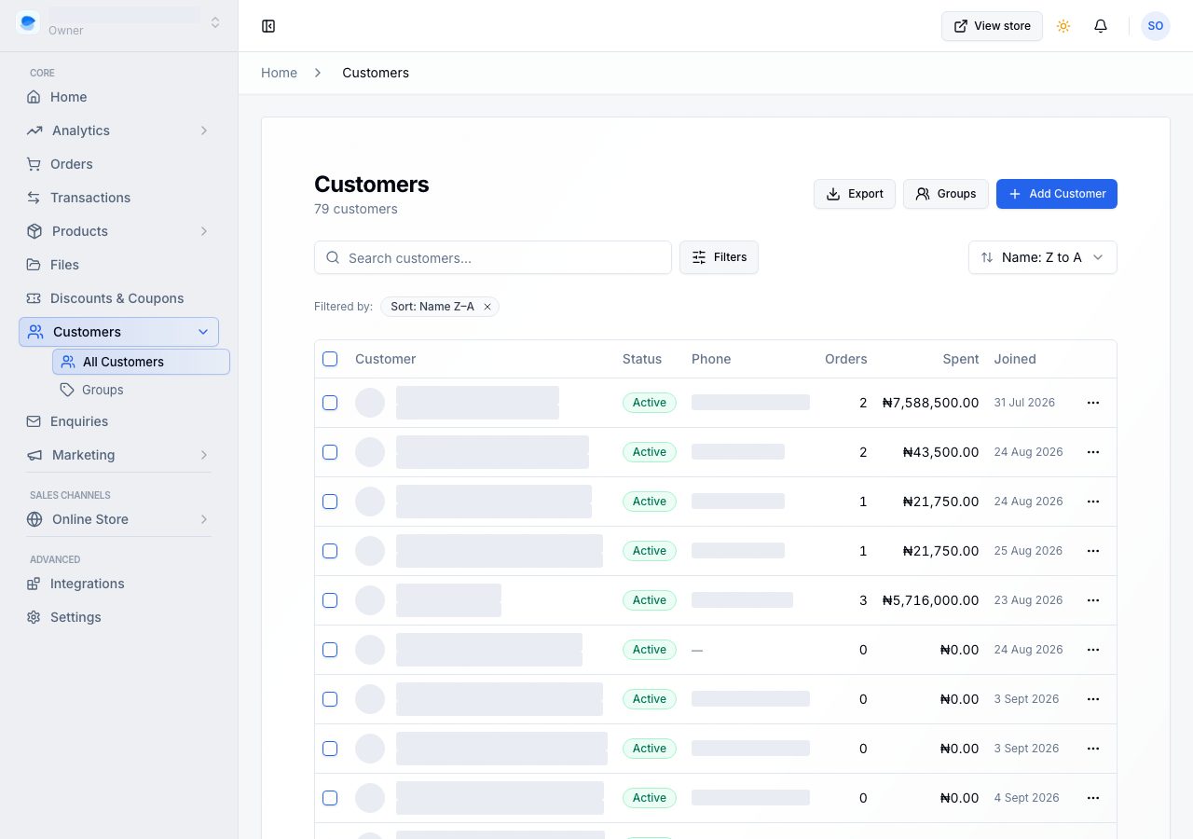Screen dimensions: 1193x839
Task: Click the ₦5,716,000.00 spent value
Action: (x=931, y=600)
